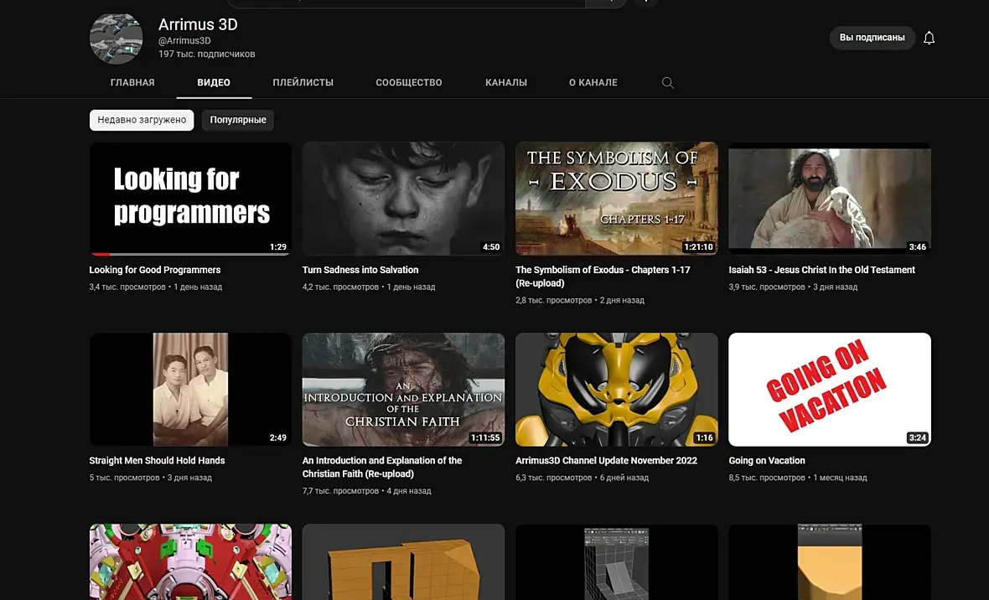Open the grey wireframe ramp thumbnail
The height and width of the screenshot is (600, 989).
[616, 561]
